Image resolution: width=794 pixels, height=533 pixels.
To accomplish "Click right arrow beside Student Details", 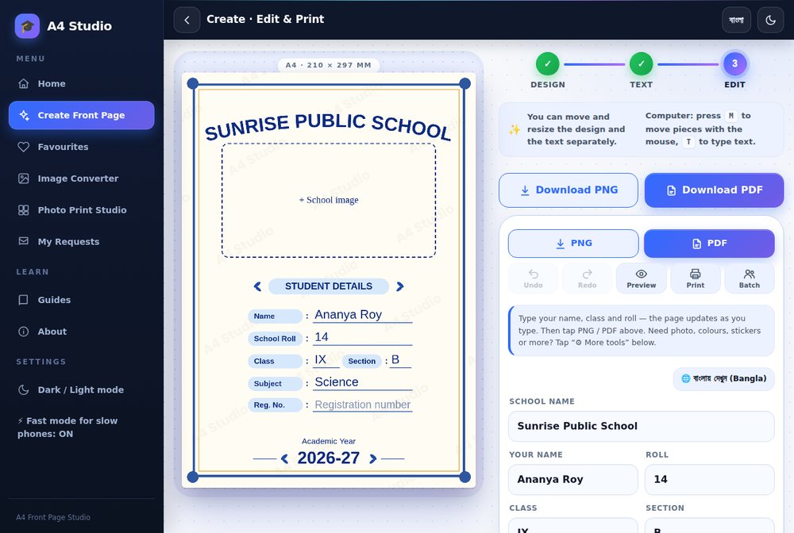I will [400, 287].
